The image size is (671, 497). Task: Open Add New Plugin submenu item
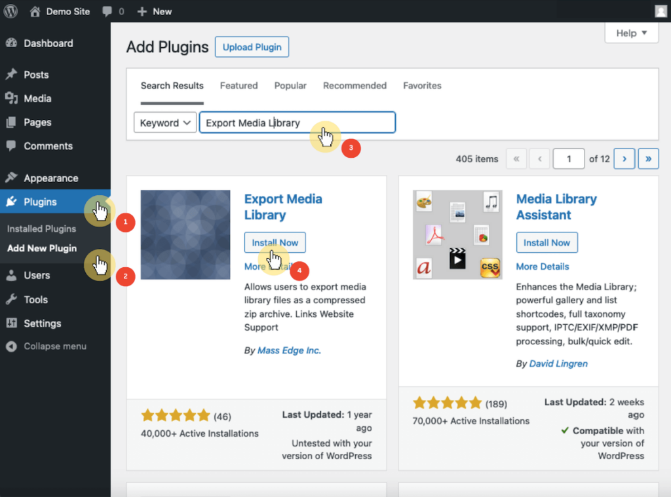click(42, 248)
